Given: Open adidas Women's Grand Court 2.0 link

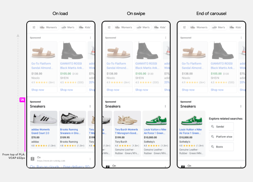Looking at the screenshot, I should [x=41, y=131].
